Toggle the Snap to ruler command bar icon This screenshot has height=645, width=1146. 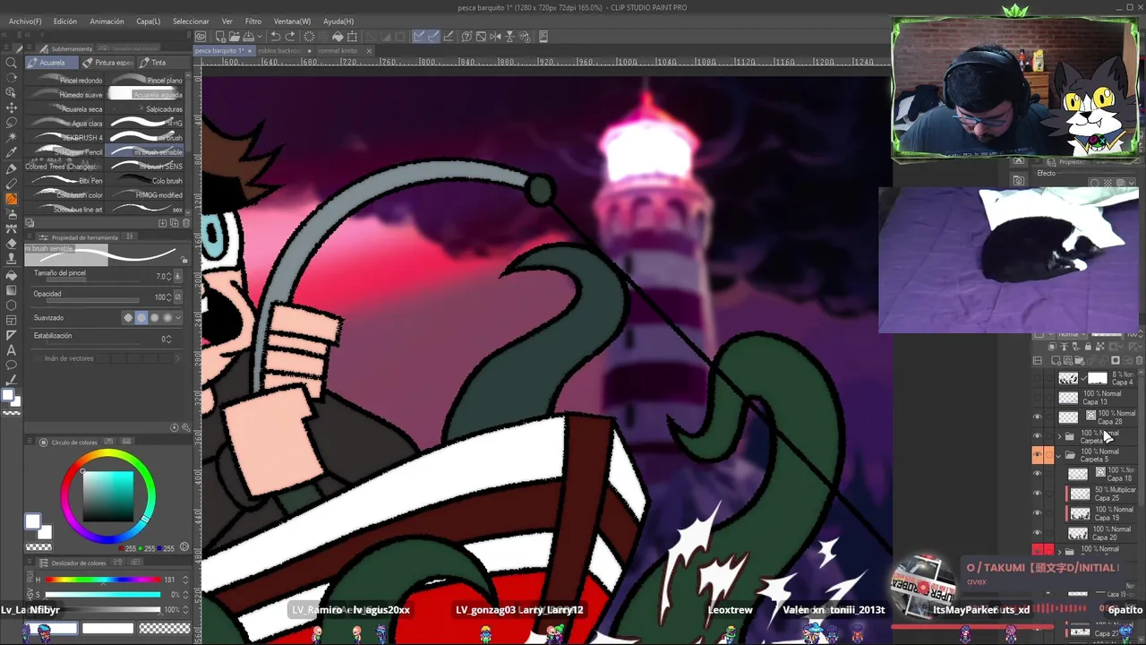coord(418,37)
